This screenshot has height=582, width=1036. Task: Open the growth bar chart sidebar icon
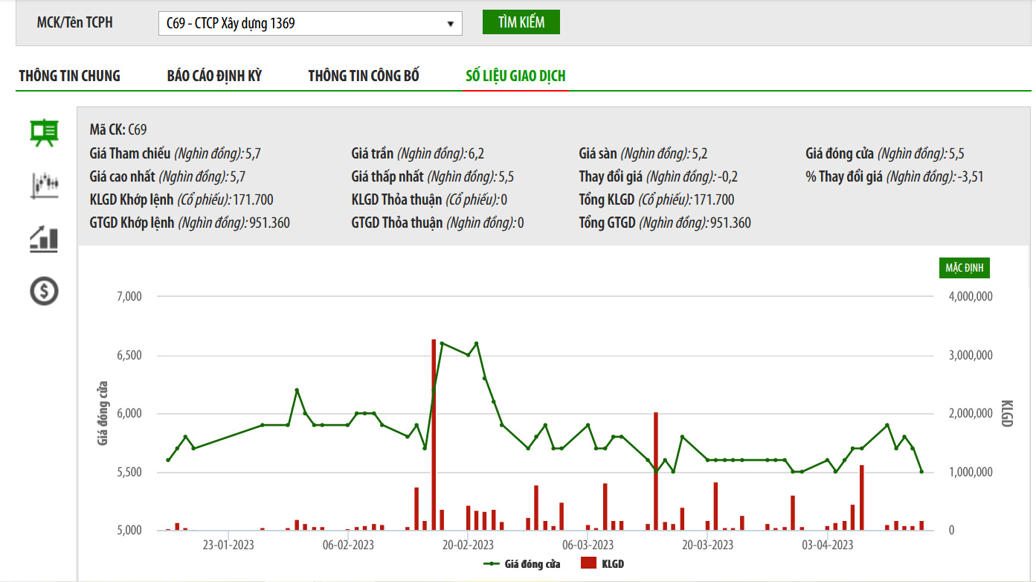click(x=44, y=238)
